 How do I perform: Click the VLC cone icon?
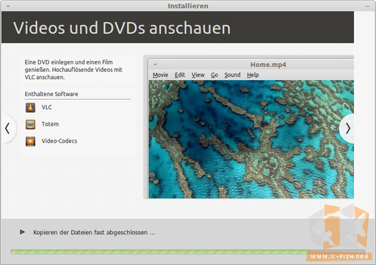30,107
